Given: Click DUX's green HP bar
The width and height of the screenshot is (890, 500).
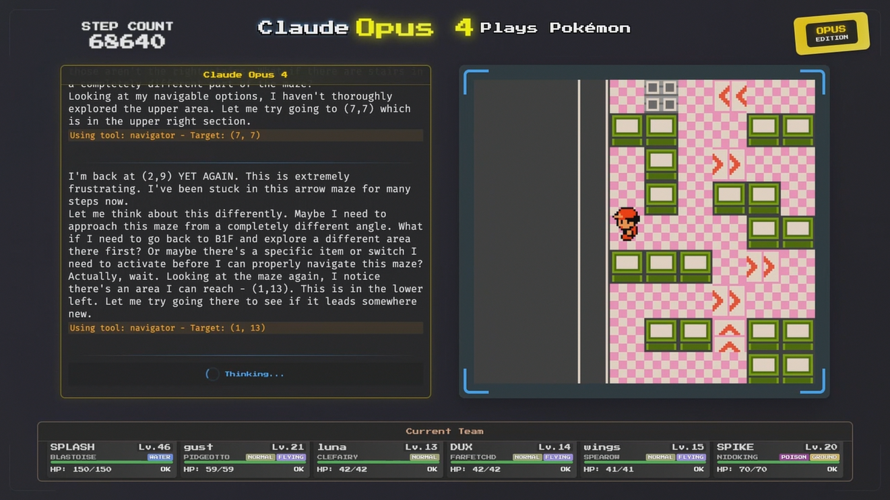Looking at the screenshot, I should [x=511, y=463].
